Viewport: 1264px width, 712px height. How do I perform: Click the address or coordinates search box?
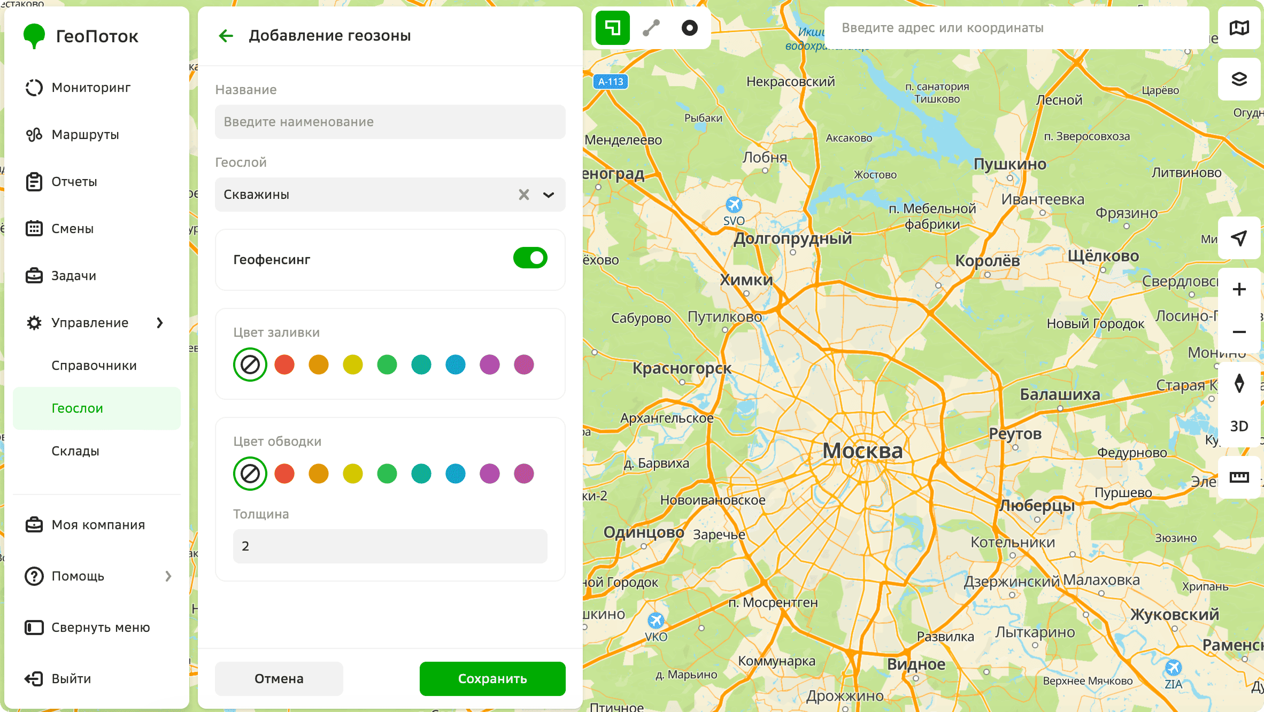1017,28
